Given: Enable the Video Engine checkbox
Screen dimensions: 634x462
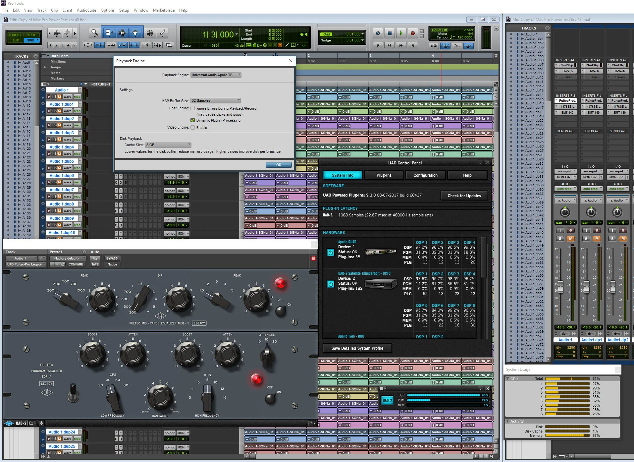Looking at the screenshot, I should pyautogui.click(x=192, y=128).
